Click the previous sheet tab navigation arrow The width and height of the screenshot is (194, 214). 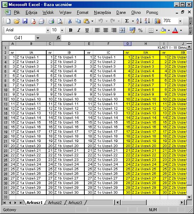[x=10, y=203]
